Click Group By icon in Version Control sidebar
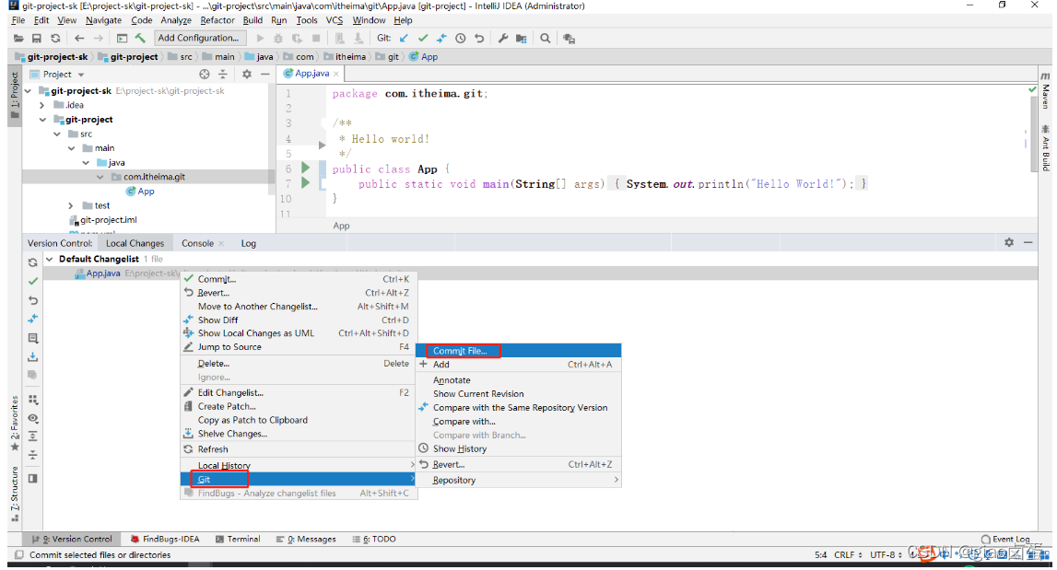The width and height of the screenshot is (1057, 570). tap(32, 400)
